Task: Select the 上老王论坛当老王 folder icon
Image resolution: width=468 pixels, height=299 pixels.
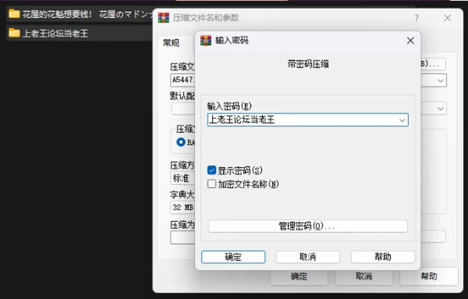Action: tap(14, 33)
